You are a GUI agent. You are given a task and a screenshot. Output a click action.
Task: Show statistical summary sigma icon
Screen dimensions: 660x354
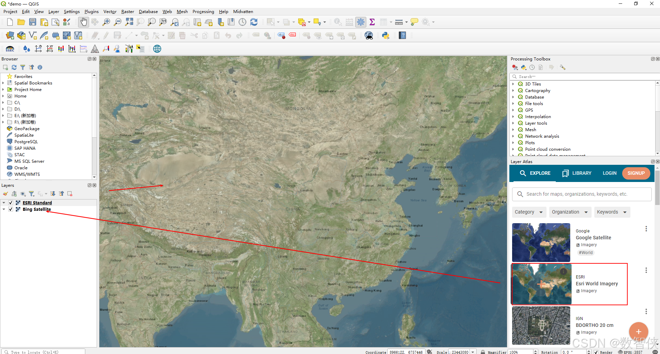[x=372, y=22]
